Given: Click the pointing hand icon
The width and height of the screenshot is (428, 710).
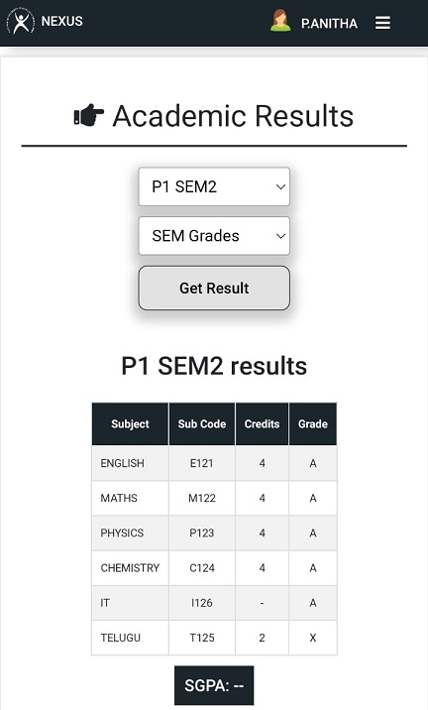Looking at the screenshot, I should click(89, 115).
